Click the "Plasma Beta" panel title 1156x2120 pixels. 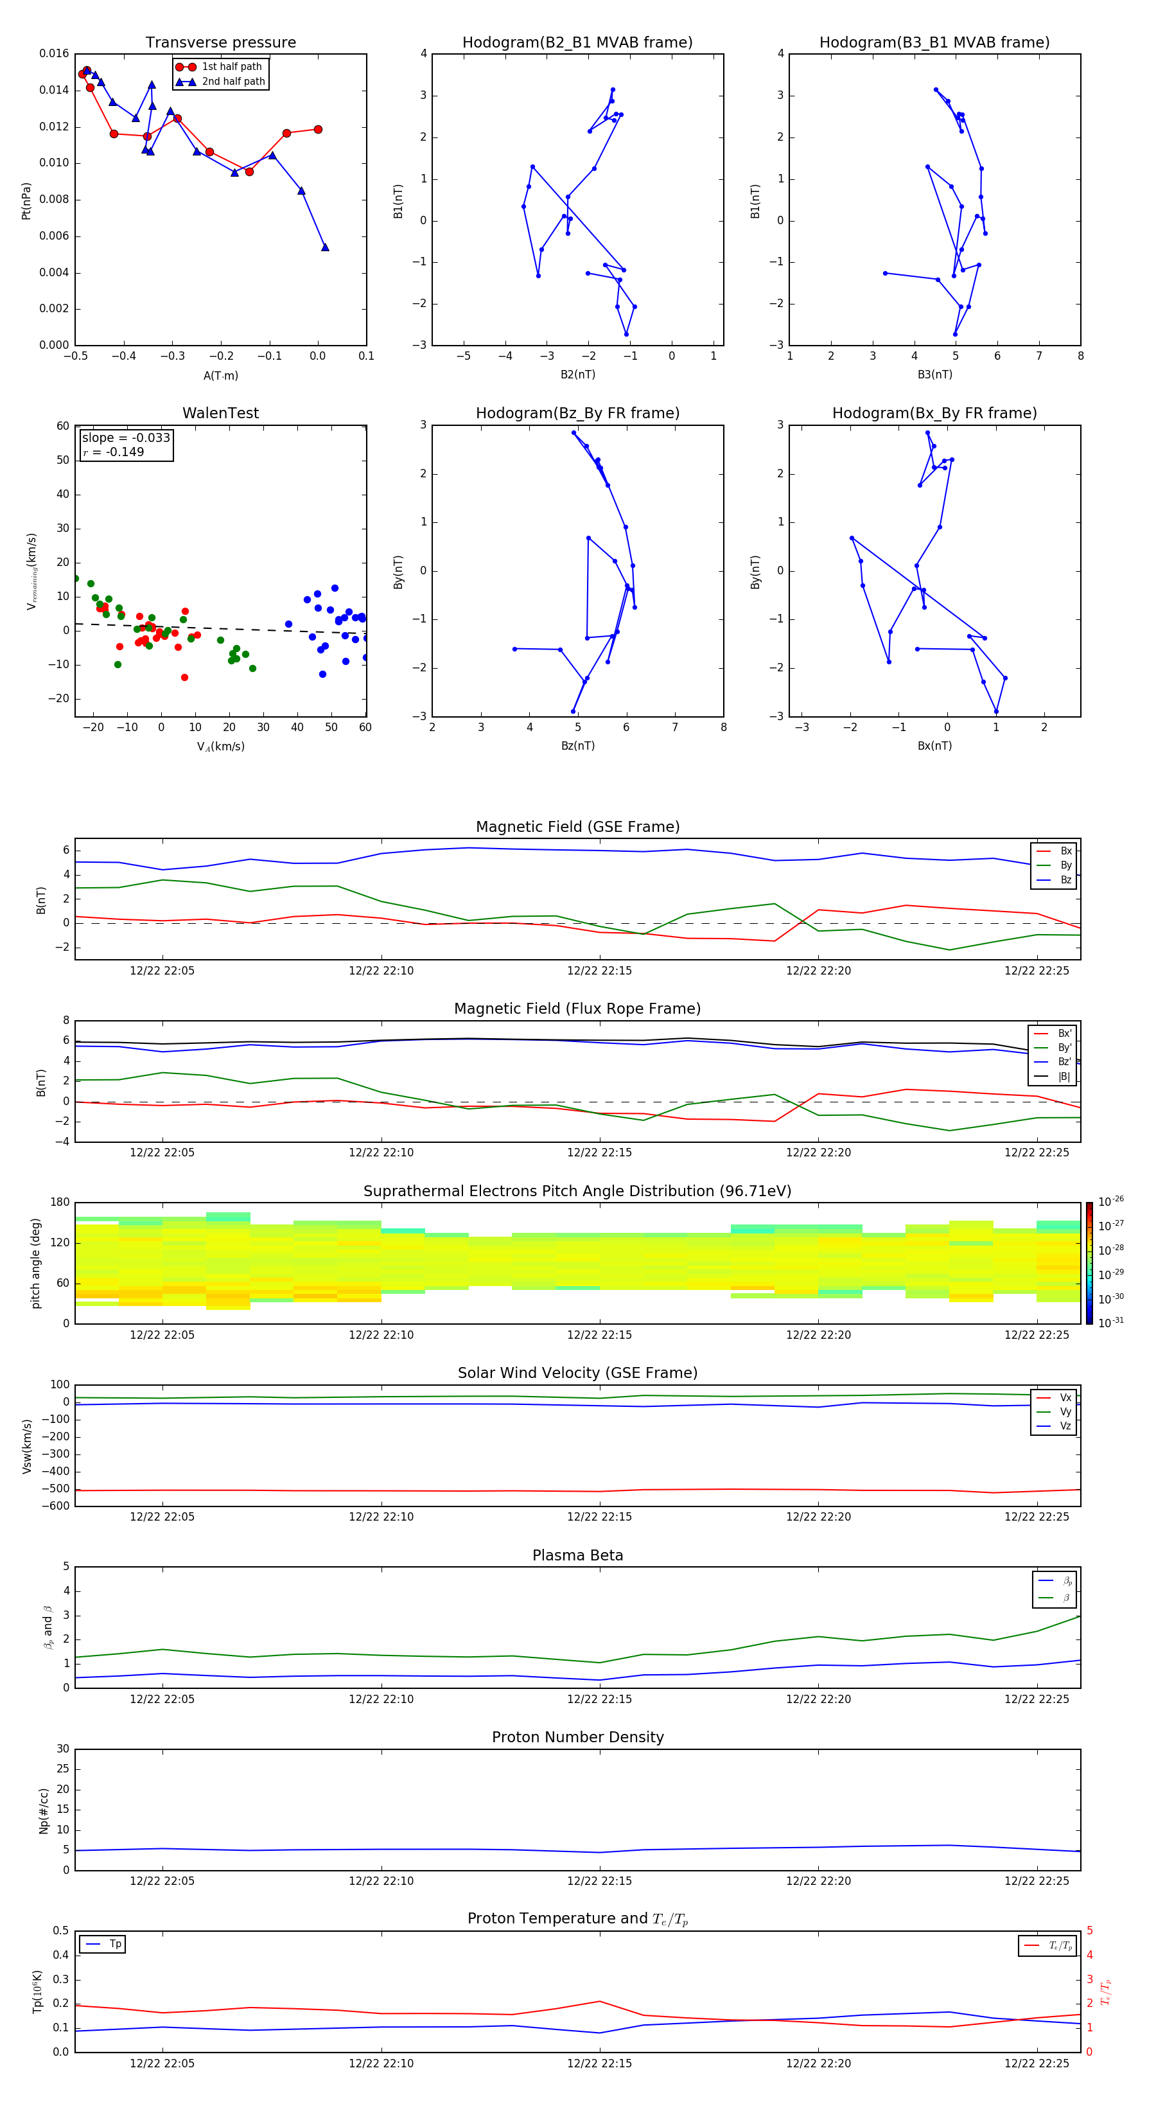(577, 1555)
